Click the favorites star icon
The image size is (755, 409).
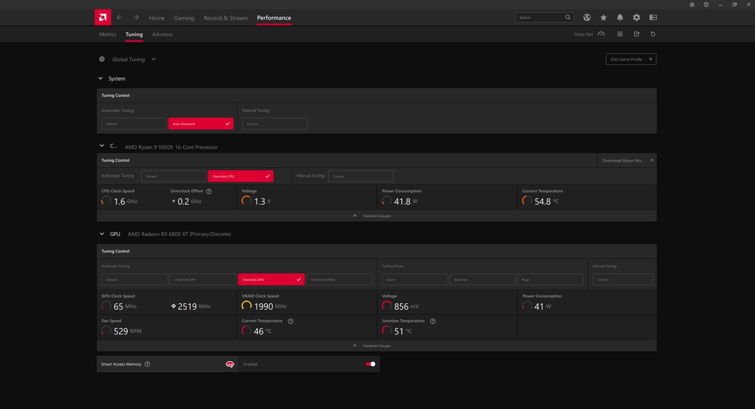point(603,17)
